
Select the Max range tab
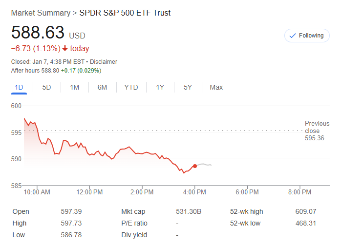click(216, 87)
